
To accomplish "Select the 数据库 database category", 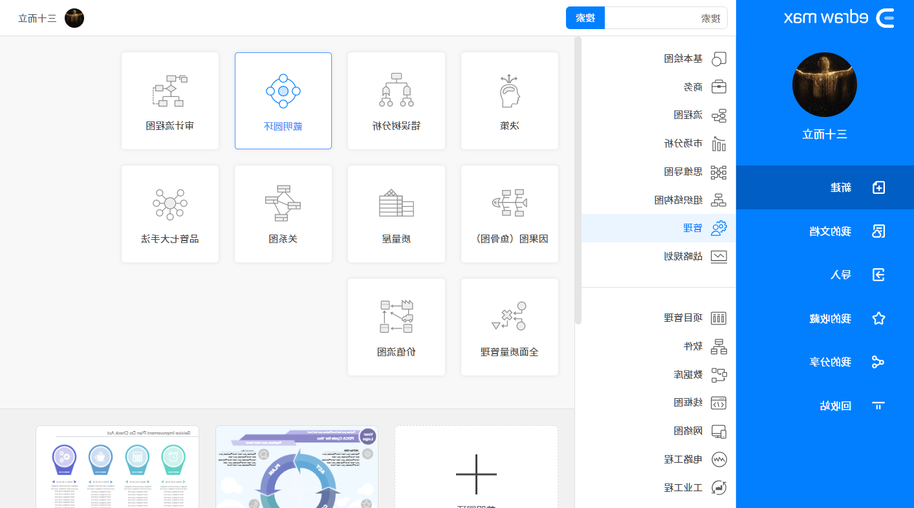I will [x=658, y=374].
